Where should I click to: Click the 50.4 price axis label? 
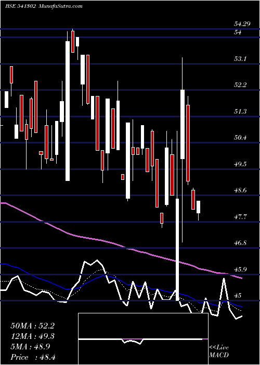coord(240,138)
